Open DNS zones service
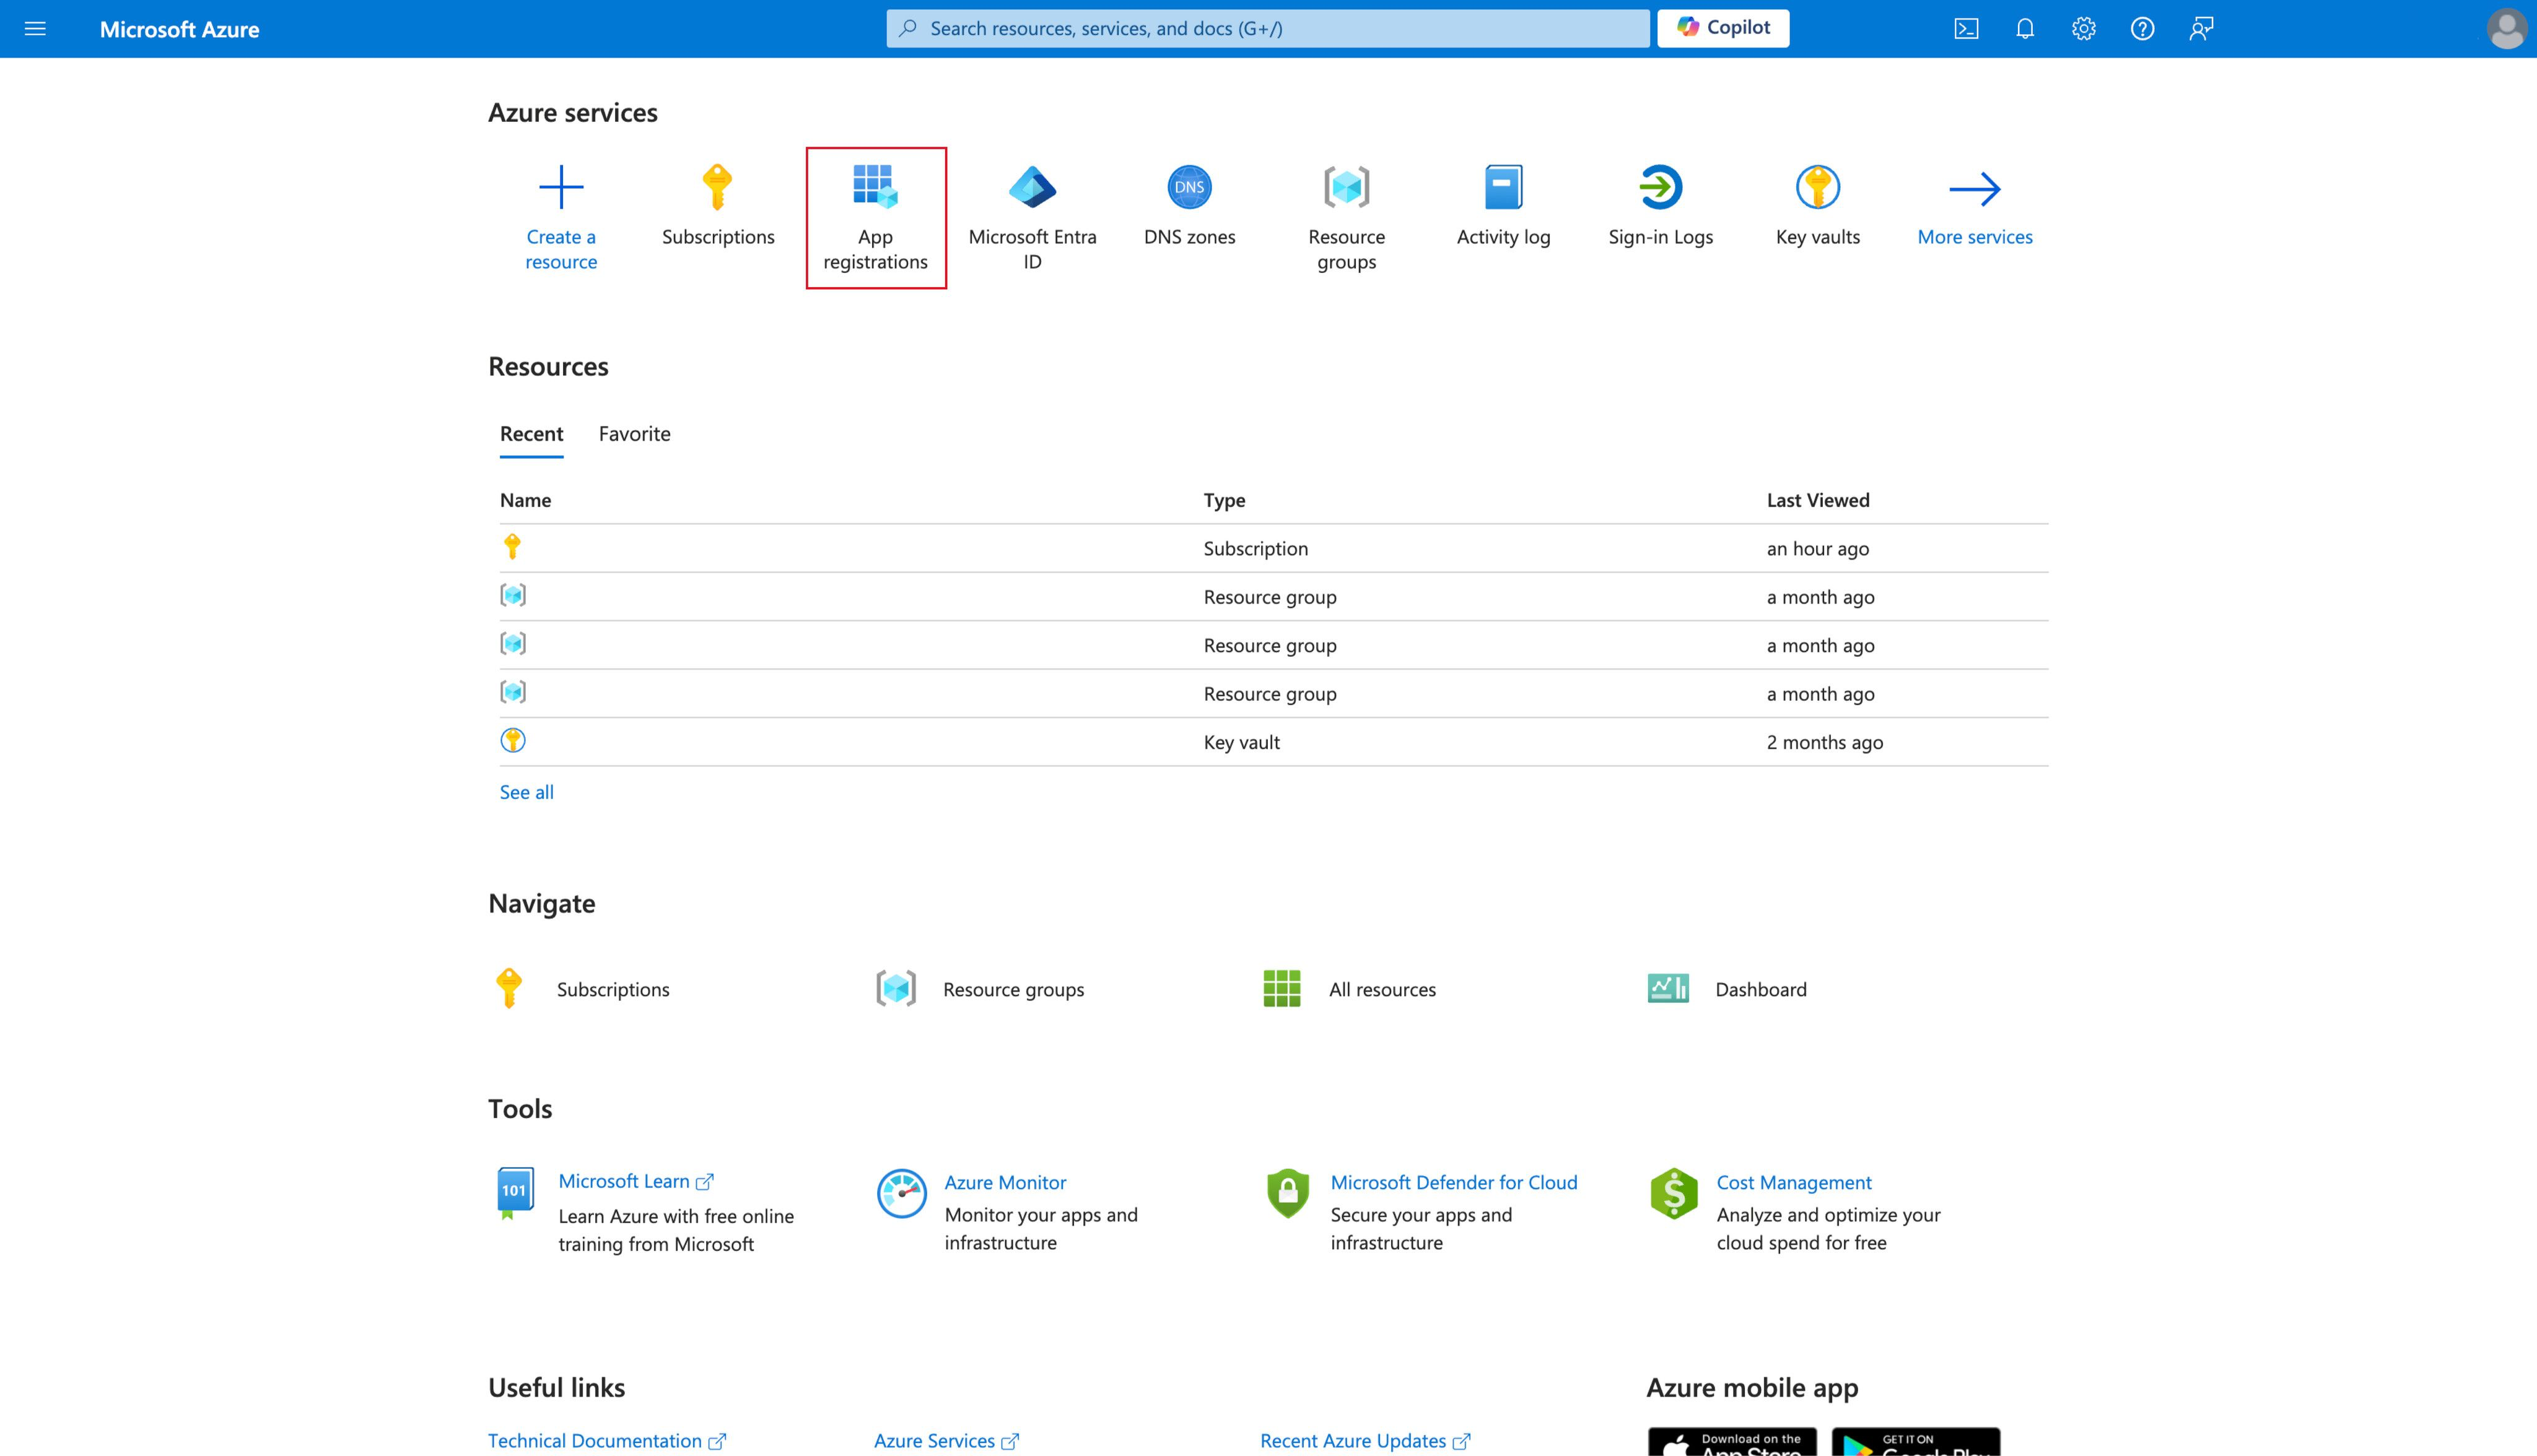2537x1456 pixels. pos(1189,205)
